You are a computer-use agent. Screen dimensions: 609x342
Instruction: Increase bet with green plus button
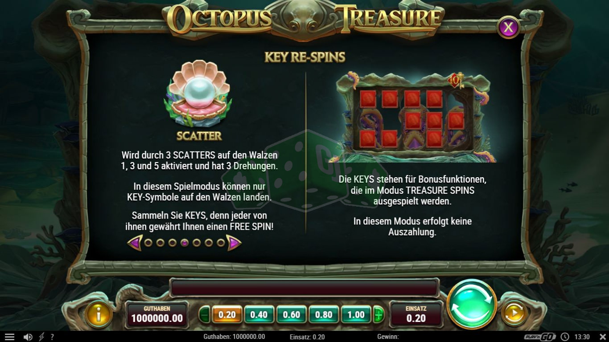coord(379,315)
